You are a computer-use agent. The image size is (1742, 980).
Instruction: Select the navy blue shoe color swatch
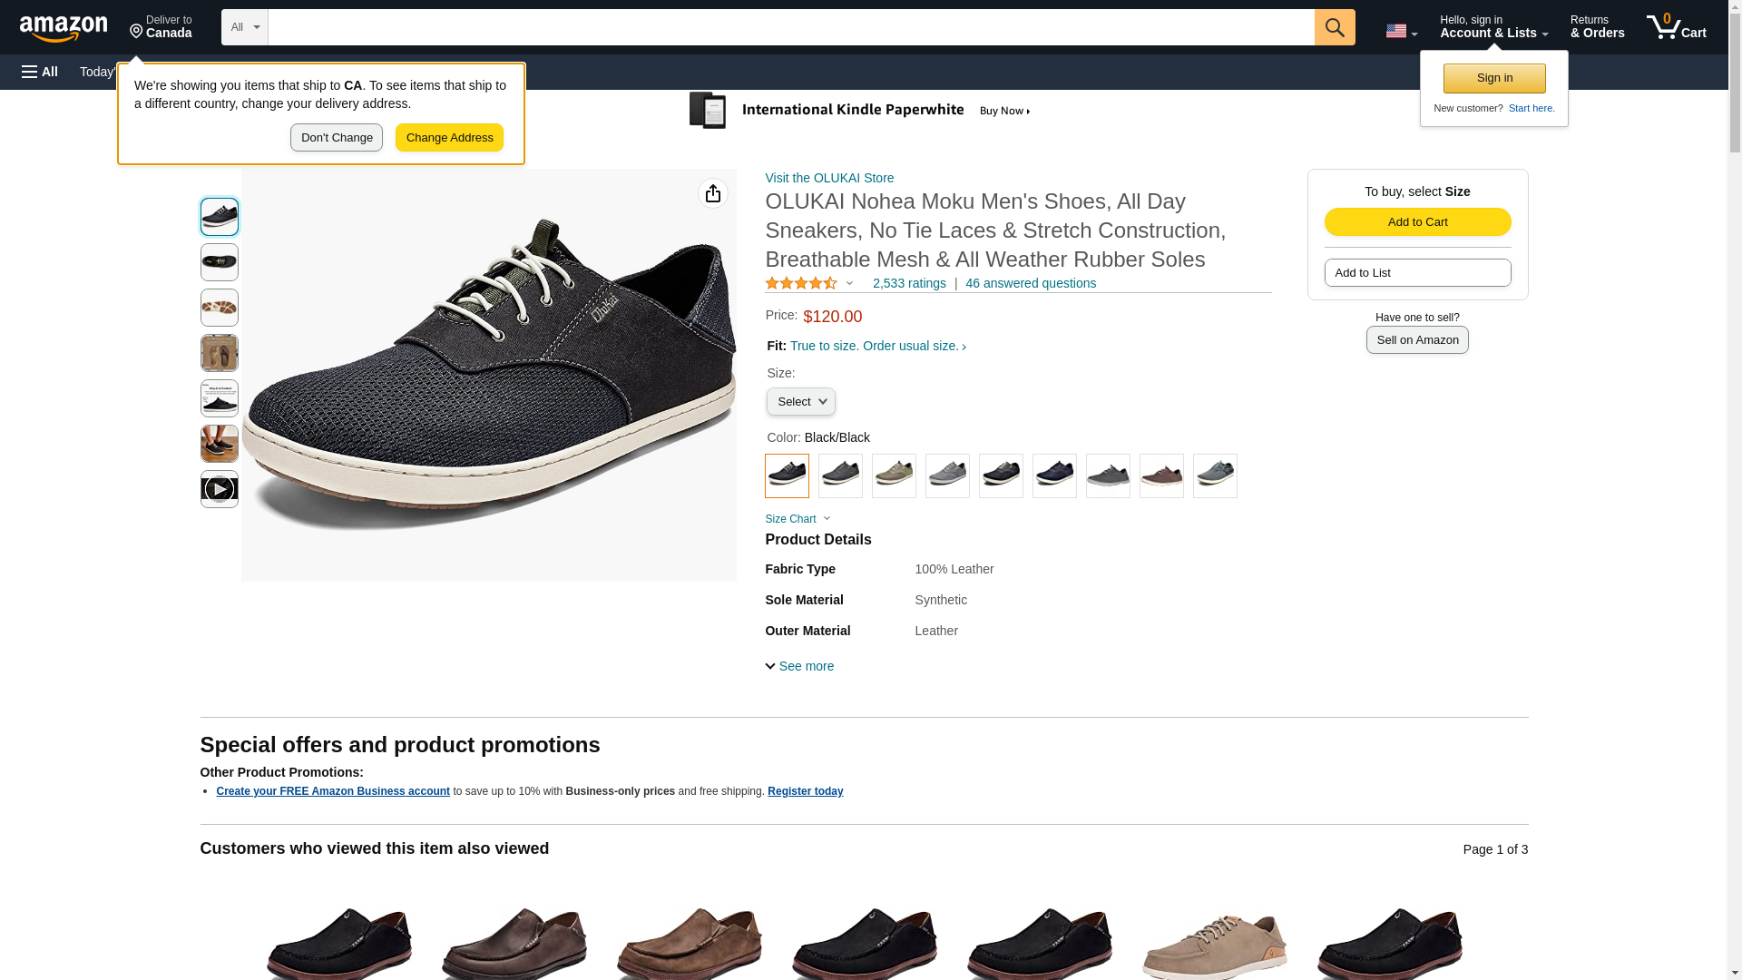point(1053,475)
